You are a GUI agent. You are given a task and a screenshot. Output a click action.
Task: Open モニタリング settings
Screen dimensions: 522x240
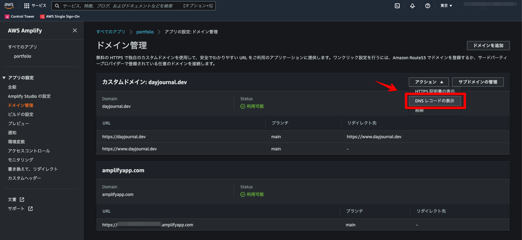21,160
